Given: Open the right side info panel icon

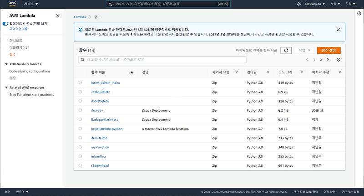Looking at the screenshot, I should (359, 14).
